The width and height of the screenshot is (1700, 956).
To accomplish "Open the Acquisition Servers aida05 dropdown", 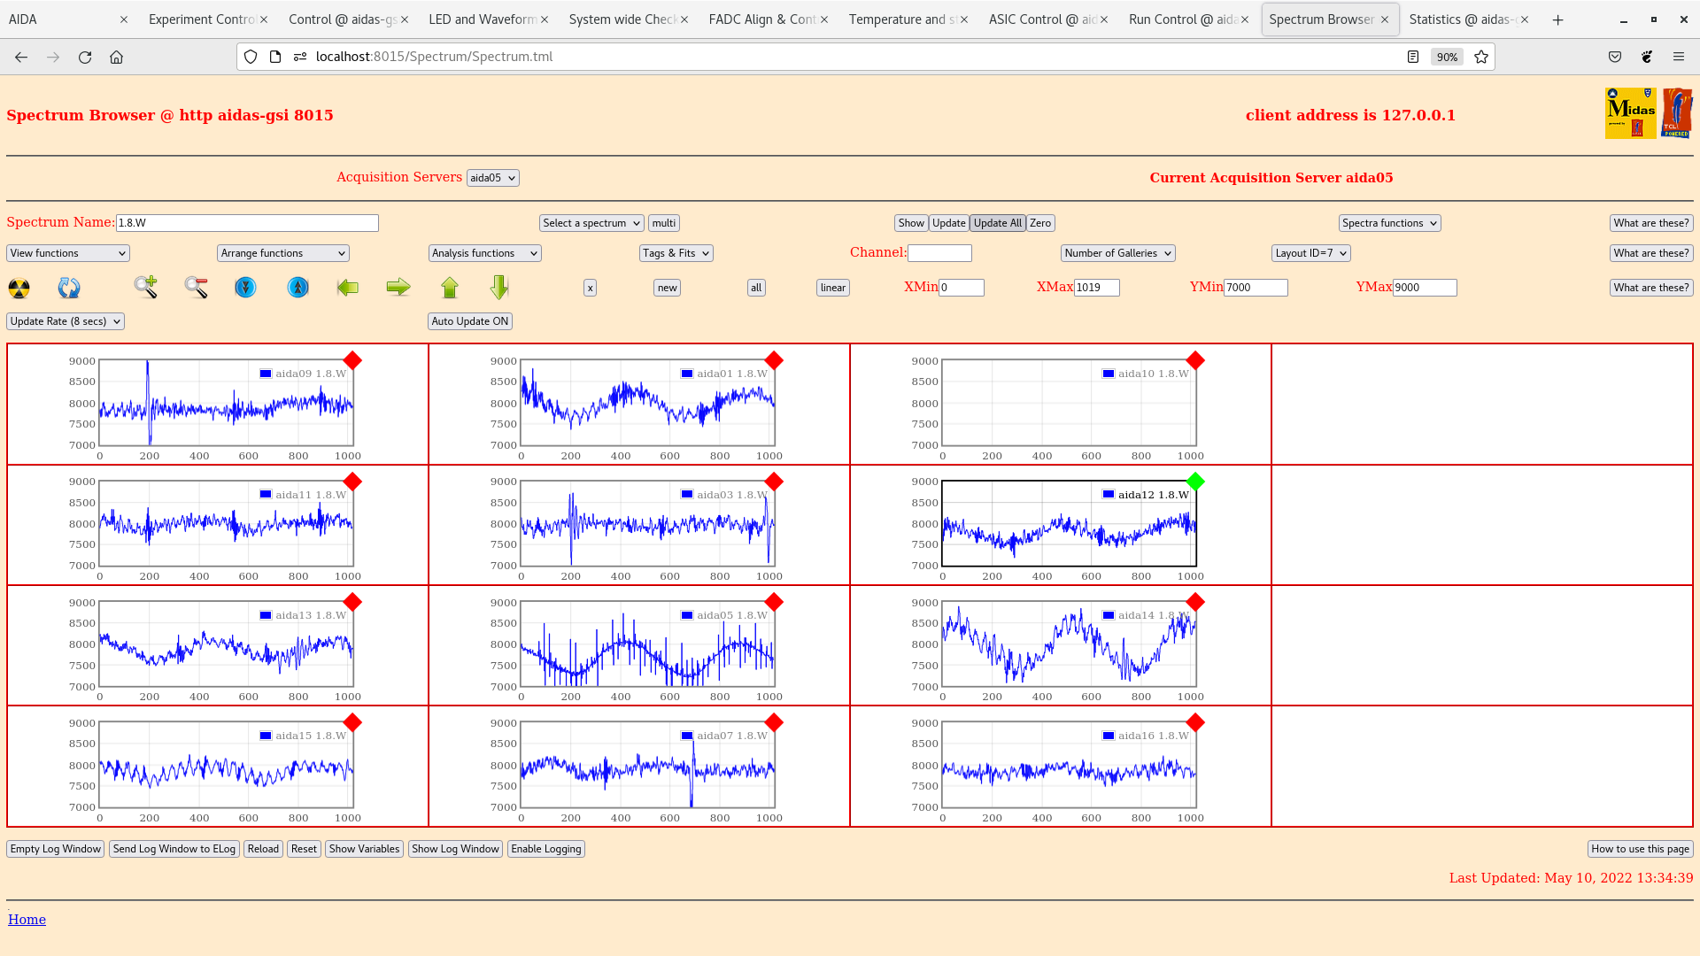I will pos(492,178).
